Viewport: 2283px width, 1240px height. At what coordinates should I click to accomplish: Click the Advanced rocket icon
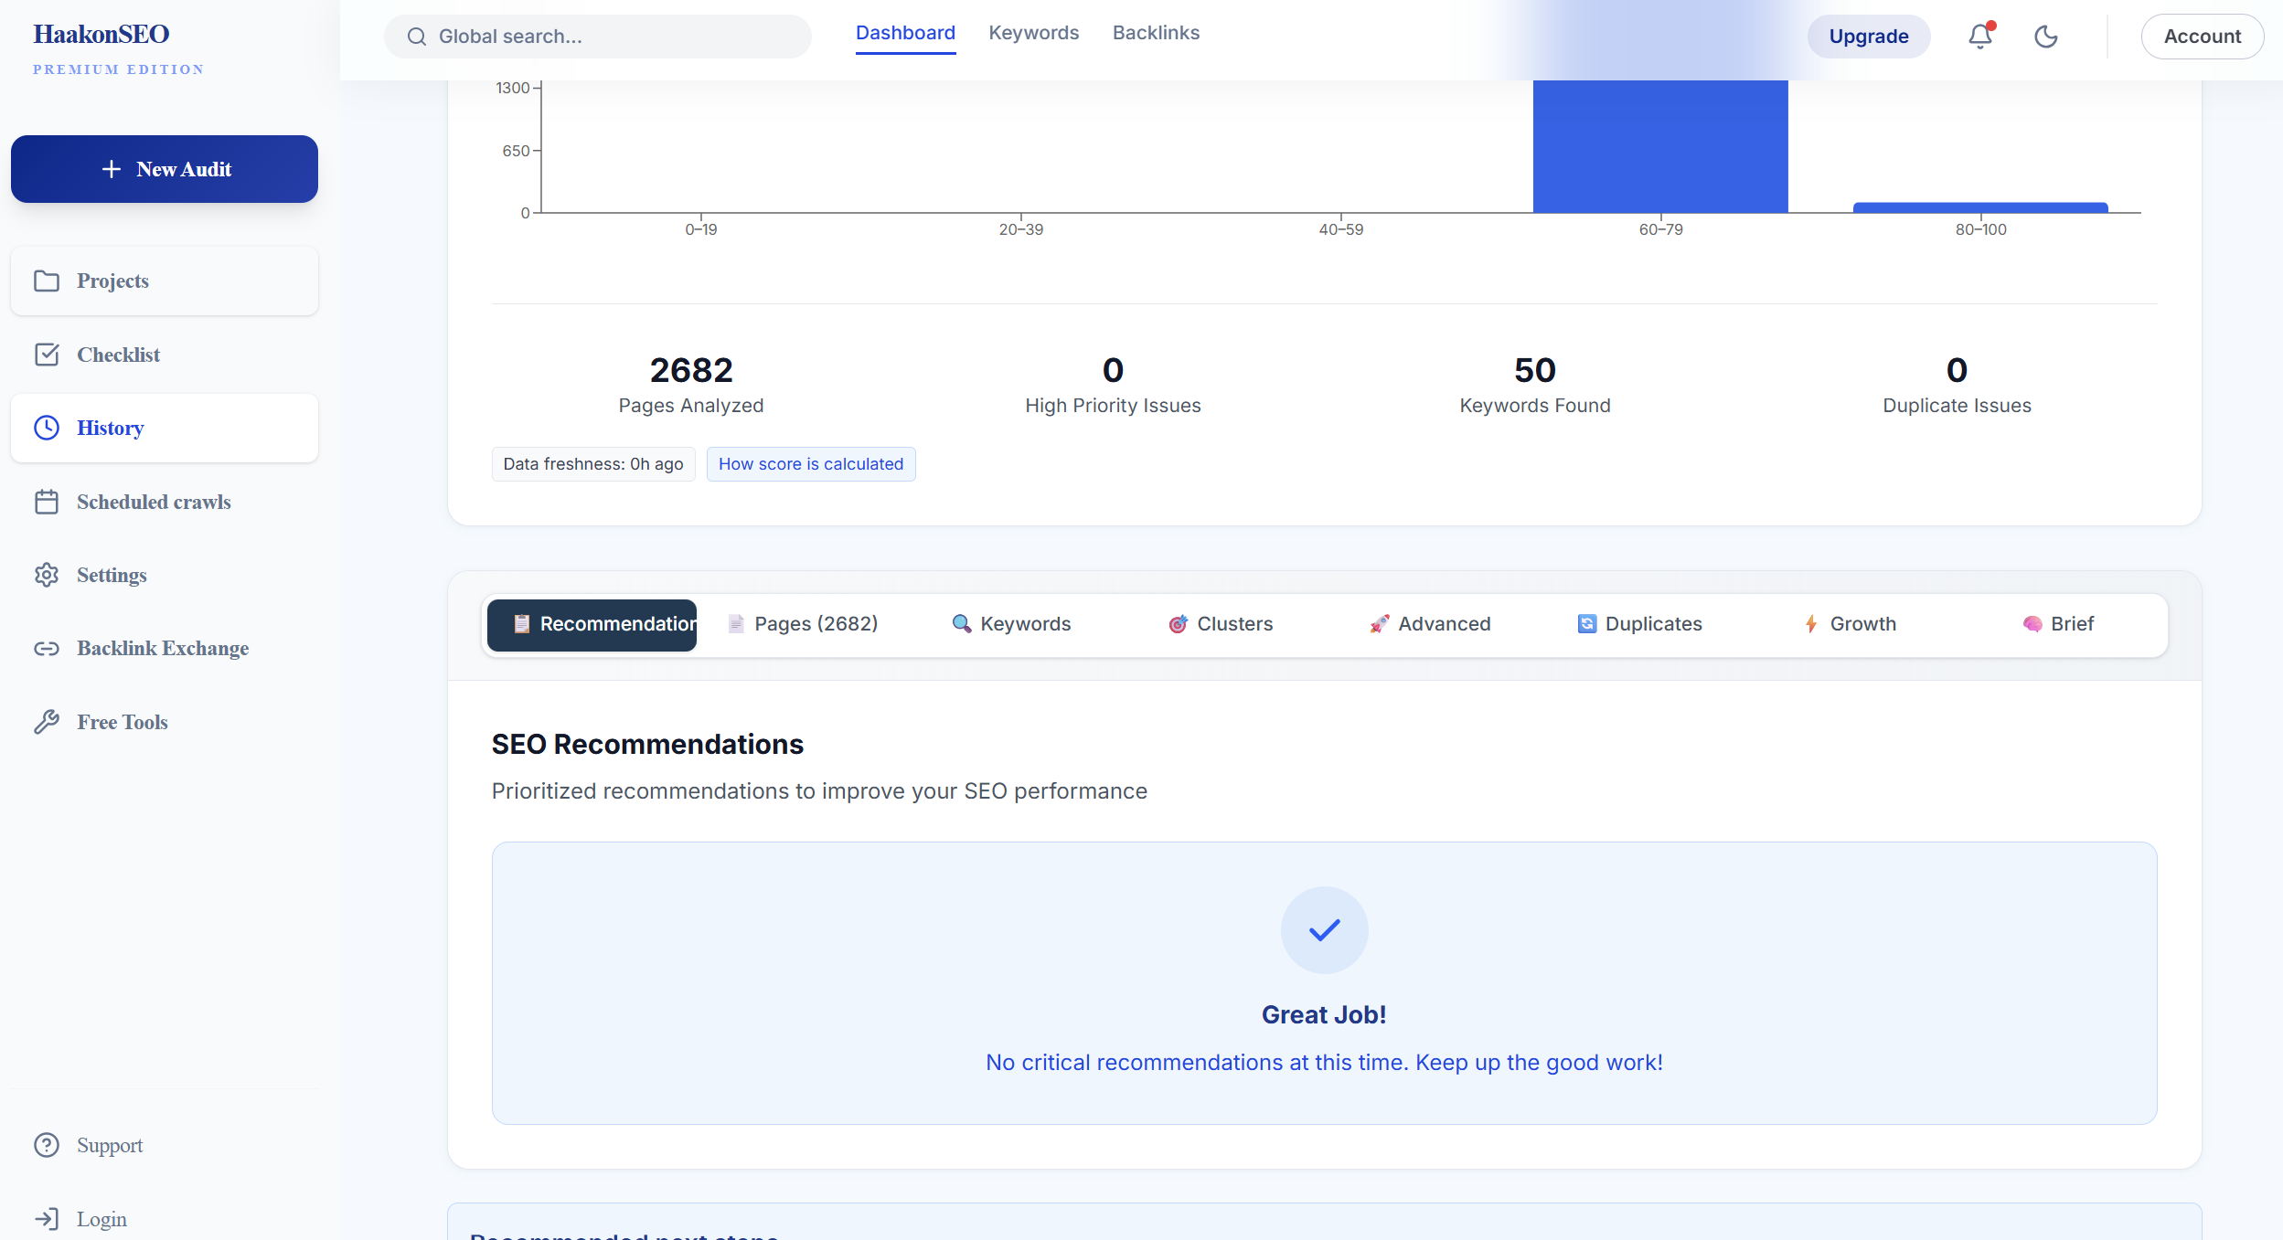pyautogui.click(x=1380, y=624)
